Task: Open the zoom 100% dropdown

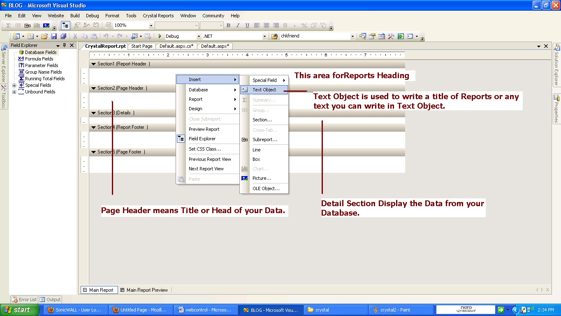Action: (x=151, y=26)
